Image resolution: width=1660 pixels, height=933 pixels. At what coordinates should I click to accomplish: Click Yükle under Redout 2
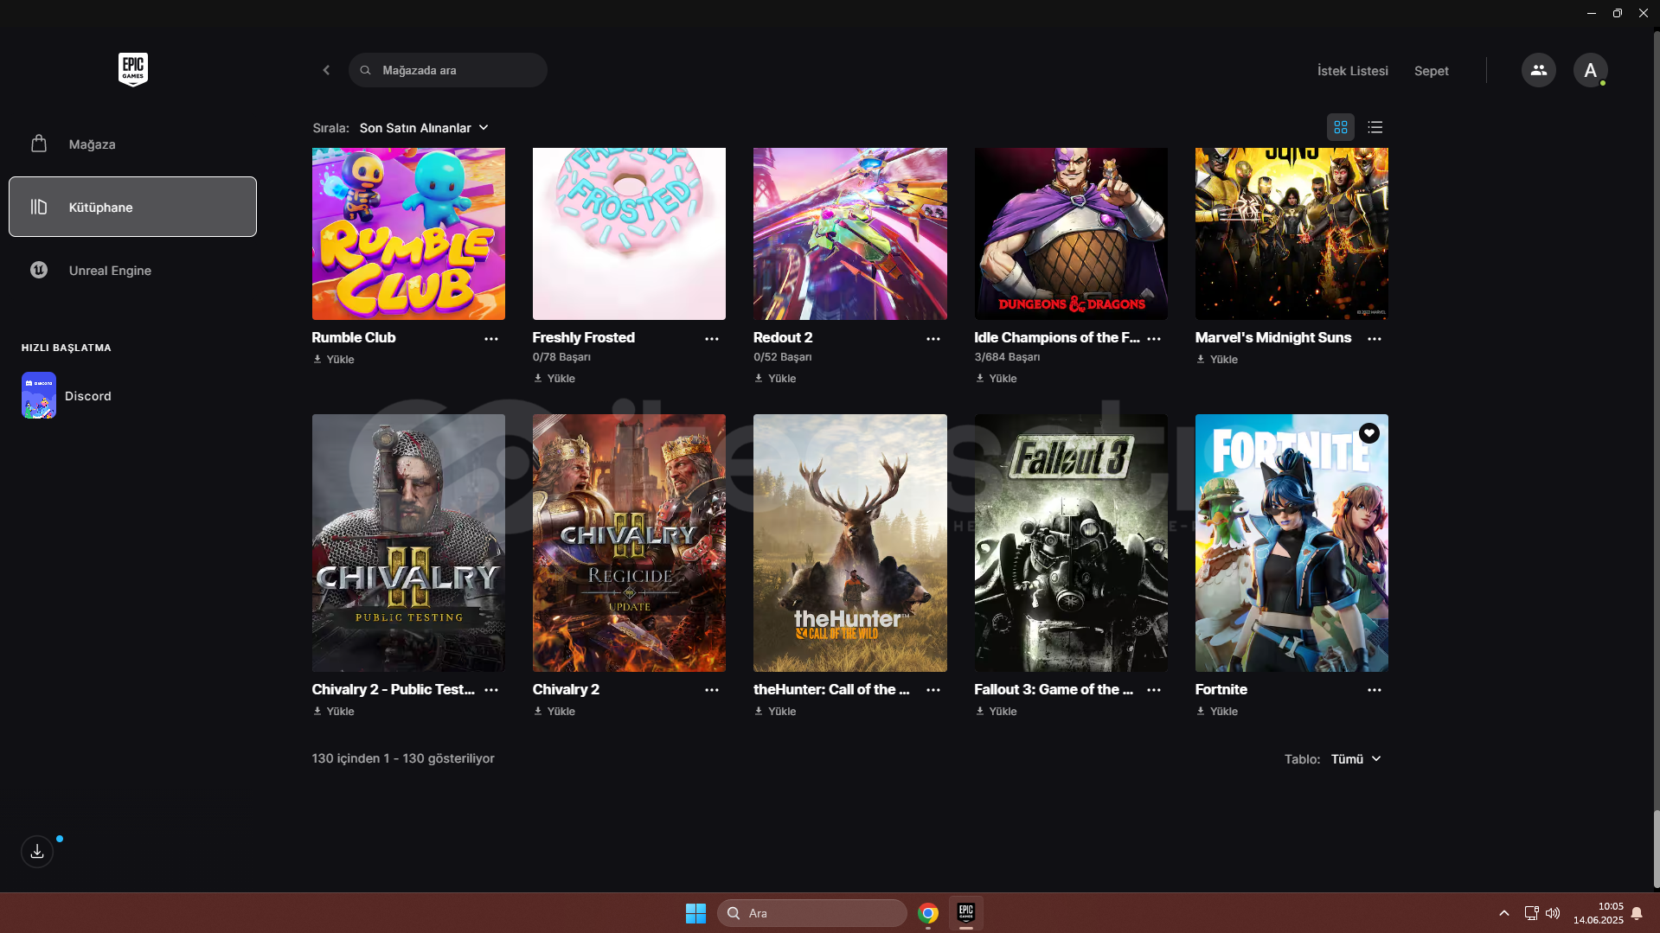775,378
